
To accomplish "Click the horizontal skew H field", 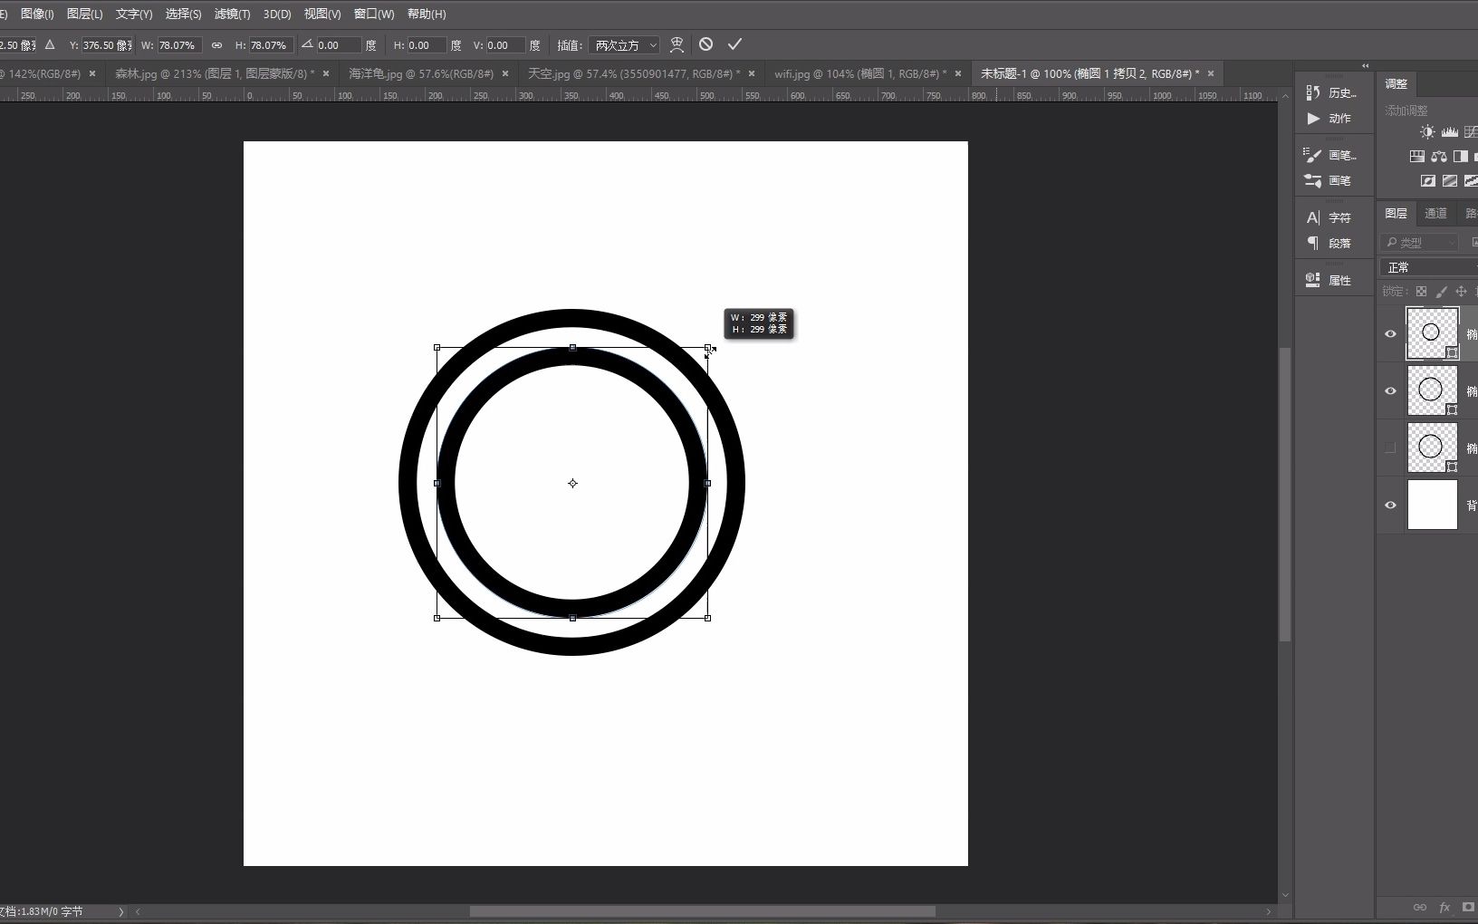I will click(427, 45).
